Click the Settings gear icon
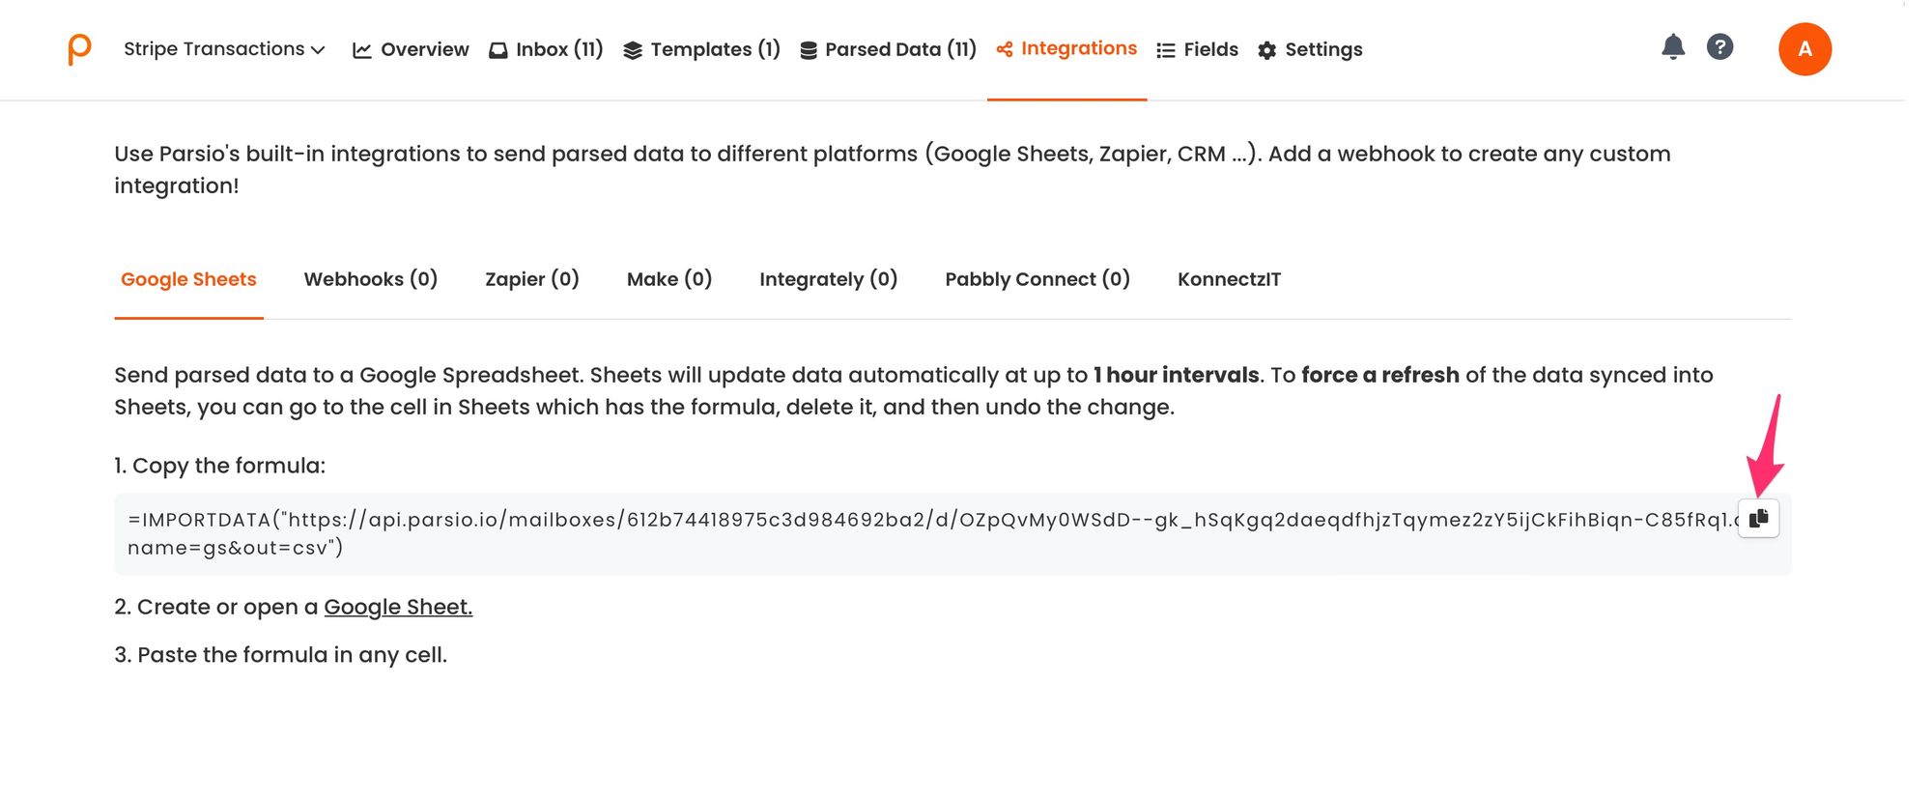 point(1267,50)
